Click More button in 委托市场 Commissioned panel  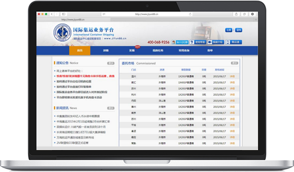[234, 63]
